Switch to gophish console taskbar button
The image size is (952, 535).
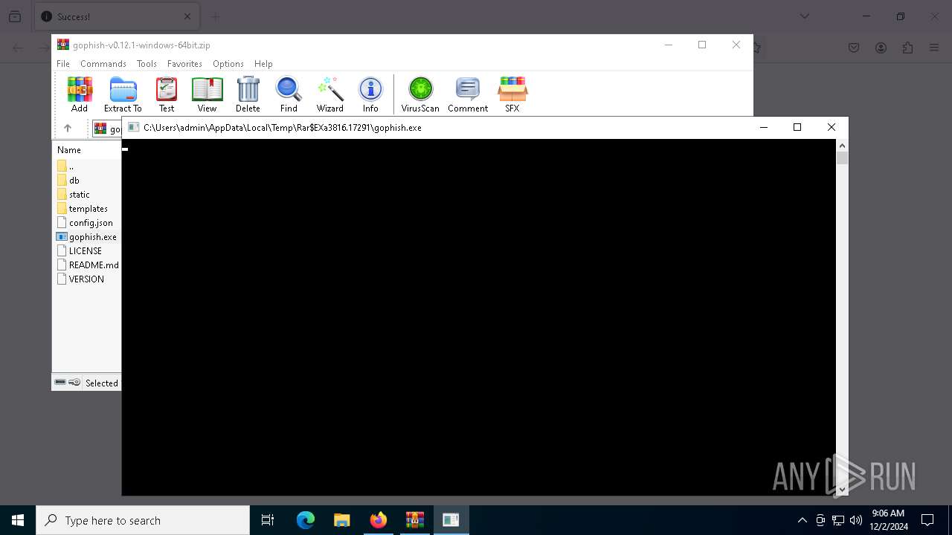click(451, 520)
